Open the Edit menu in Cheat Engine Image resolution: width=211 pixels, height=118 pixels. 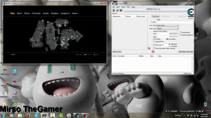[118, 7]
